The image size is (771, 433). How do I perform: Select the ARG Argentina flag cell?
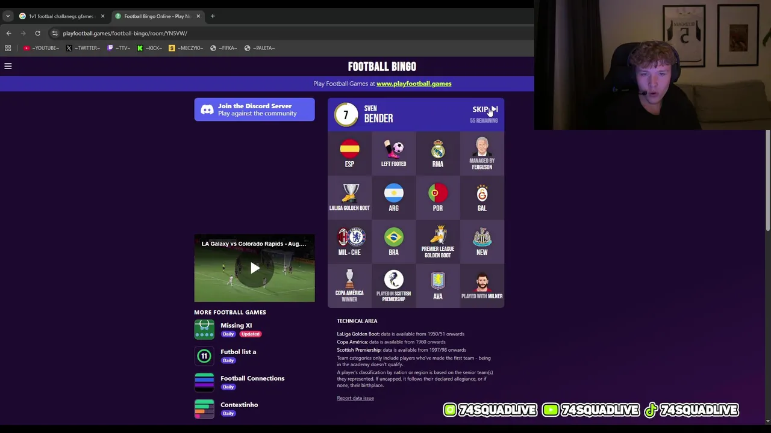click(393, 197)
